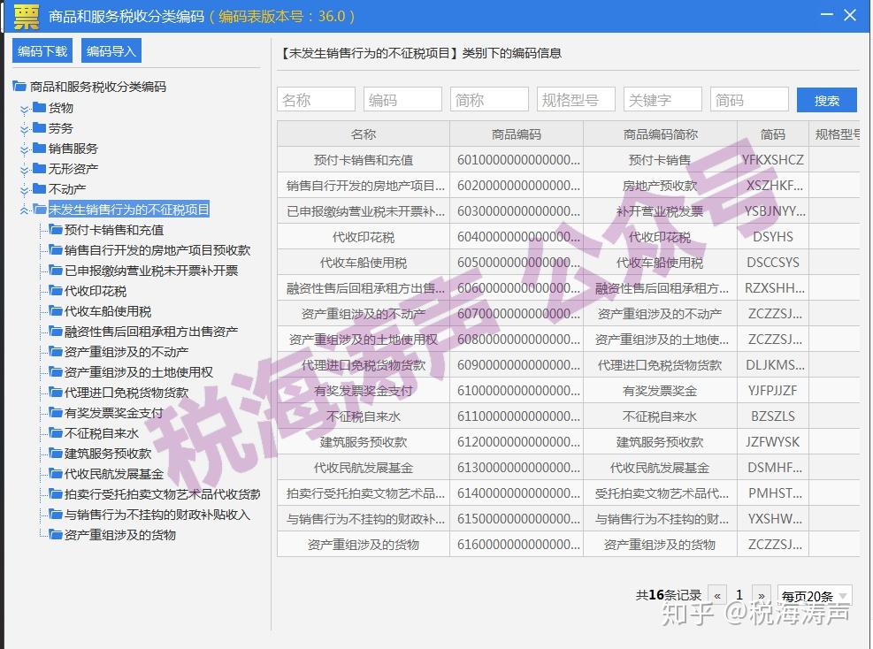Expand the 货物 tree node arrow
This screenshot has height=649, width=873.
24,109
